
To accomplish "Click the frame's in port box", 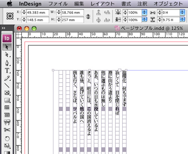I will coord(120,70).
